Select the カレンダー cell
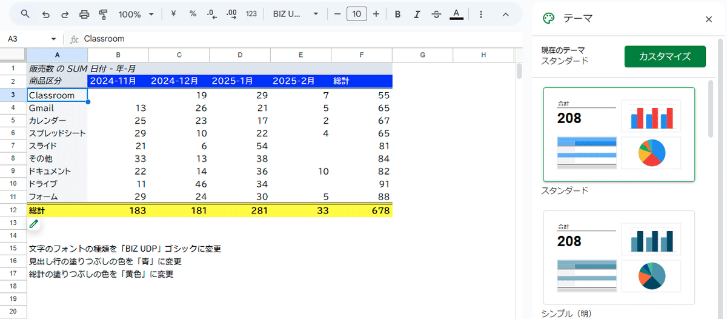The image size is (727, 319). point(58,121)
